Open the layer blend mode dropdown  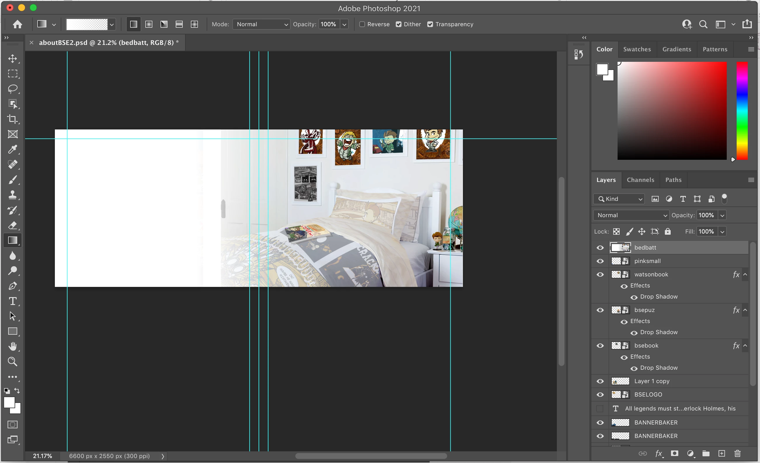631,215
